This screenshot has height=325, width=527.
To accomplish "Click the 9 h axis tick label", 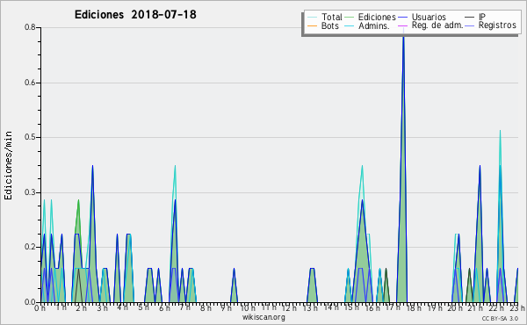I will 227,307.
